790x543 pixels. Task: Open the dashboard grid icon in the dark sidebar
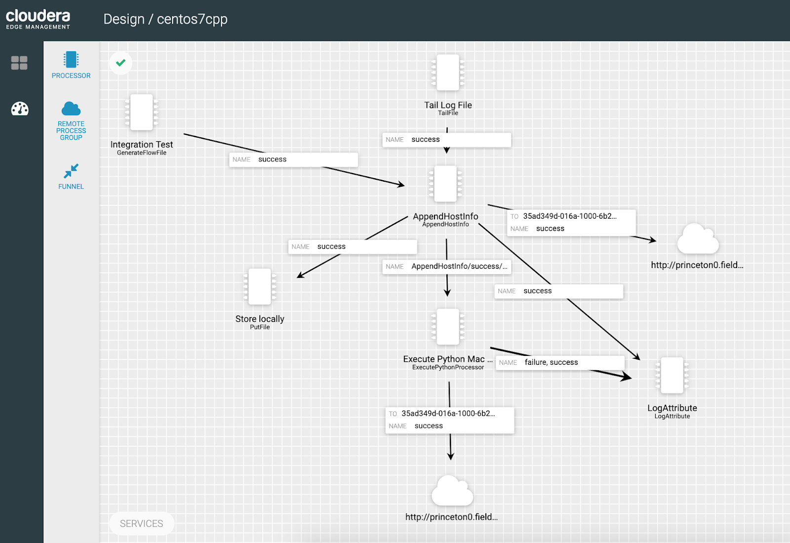click(19, 62)
